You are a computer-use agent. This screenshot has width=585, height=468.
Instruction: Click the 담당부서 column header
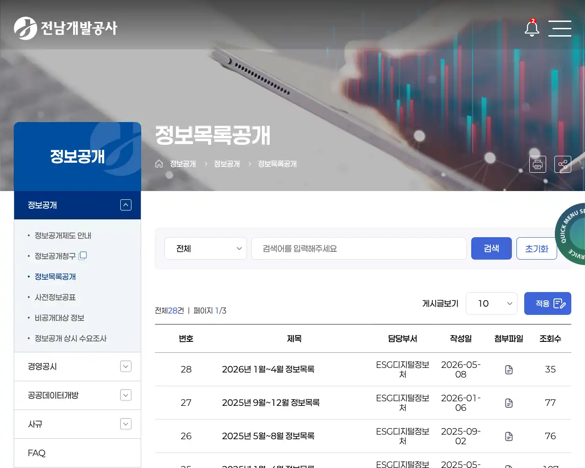[403, 339]
